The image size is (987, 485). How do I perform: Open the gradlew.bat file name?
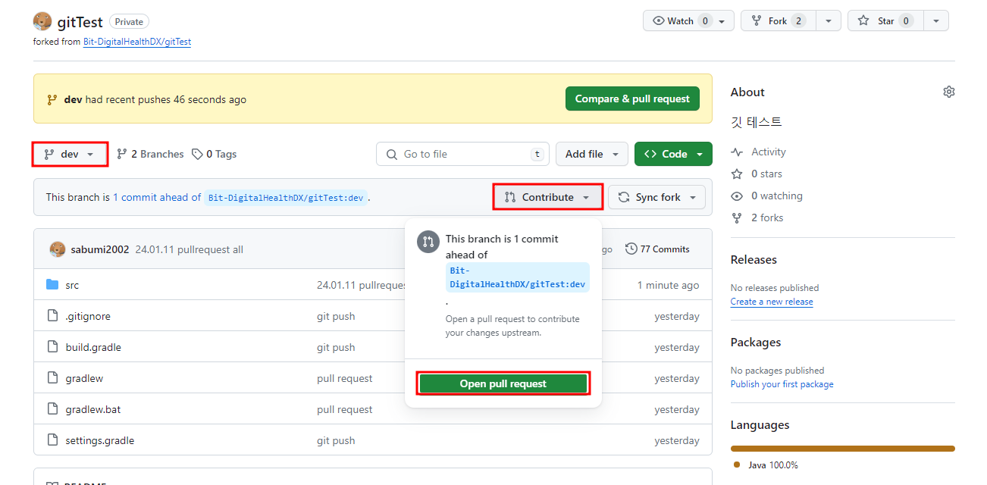(93, 409)
